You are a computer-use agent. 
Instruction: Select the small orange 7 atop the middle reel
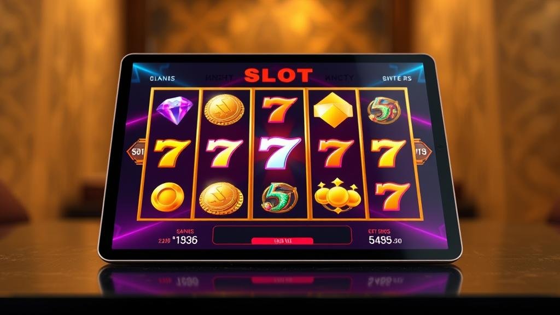tap(279, 109)
